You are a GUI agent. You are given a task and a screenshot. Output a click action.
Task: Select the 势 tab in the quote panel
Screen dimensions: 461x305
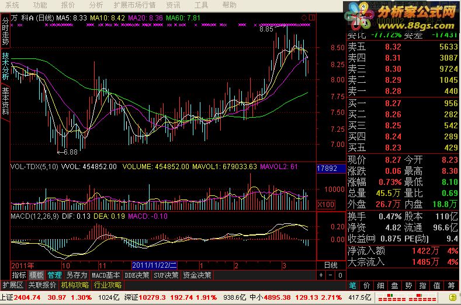point(408,286)
